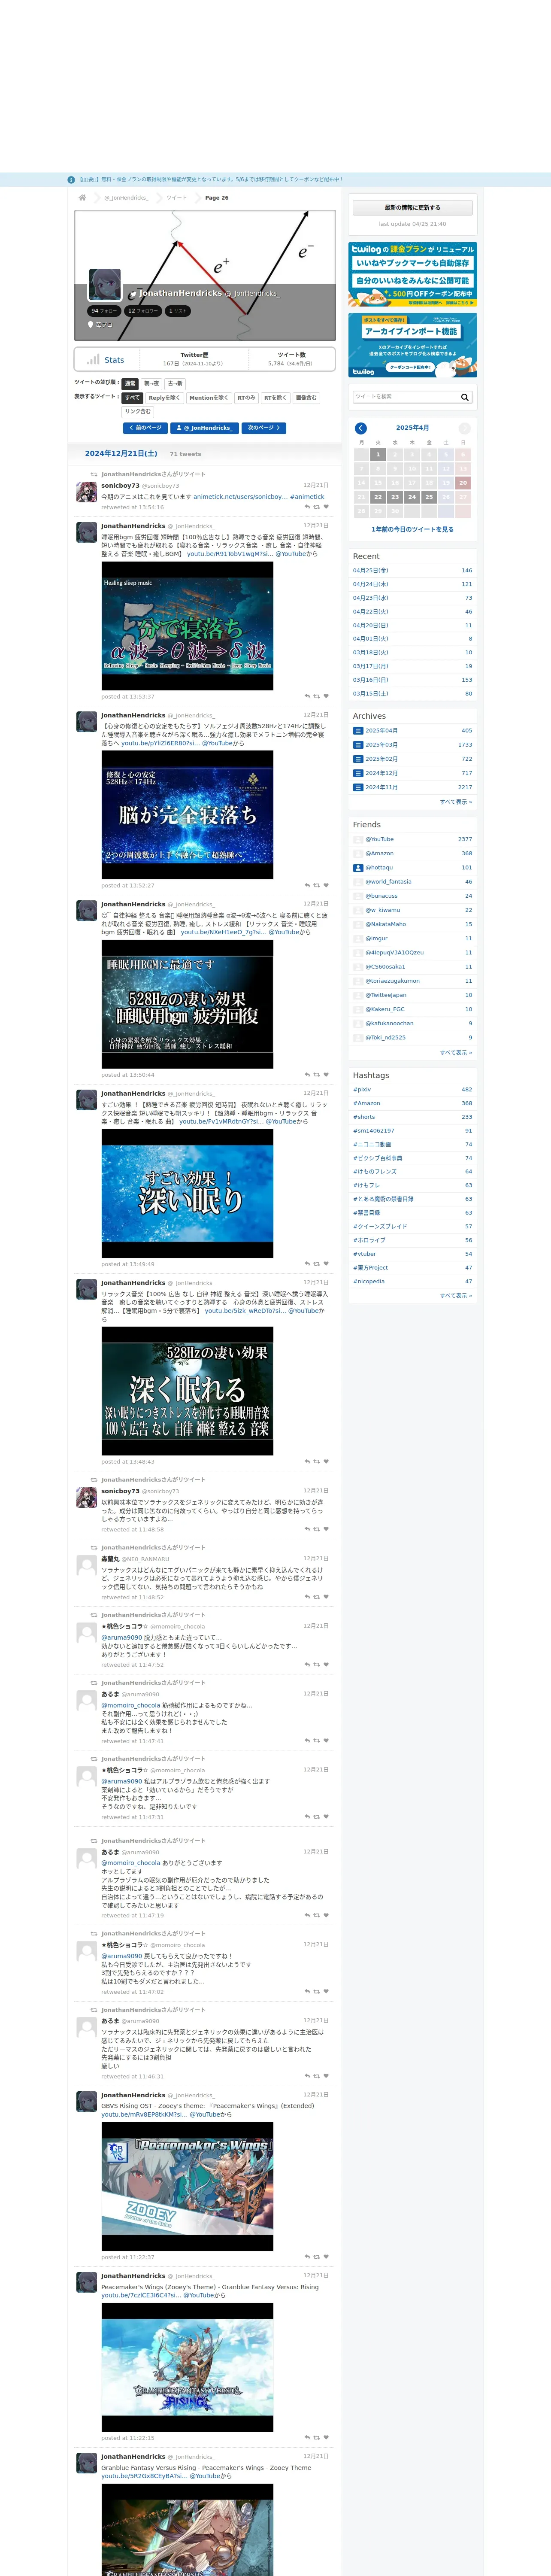This screenshot has width=551, height=2576.
Task: Open the 1 リスト lists pill
Action: 178,311
